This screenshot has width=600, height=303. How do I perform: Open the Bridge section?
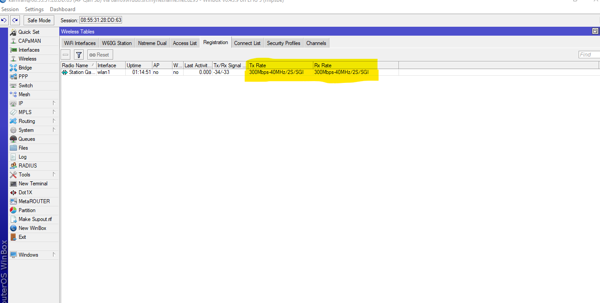tap(25, 67)
